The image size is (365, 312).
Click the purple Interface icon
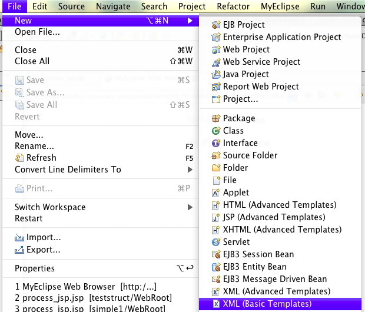click(x=216, y=143)
